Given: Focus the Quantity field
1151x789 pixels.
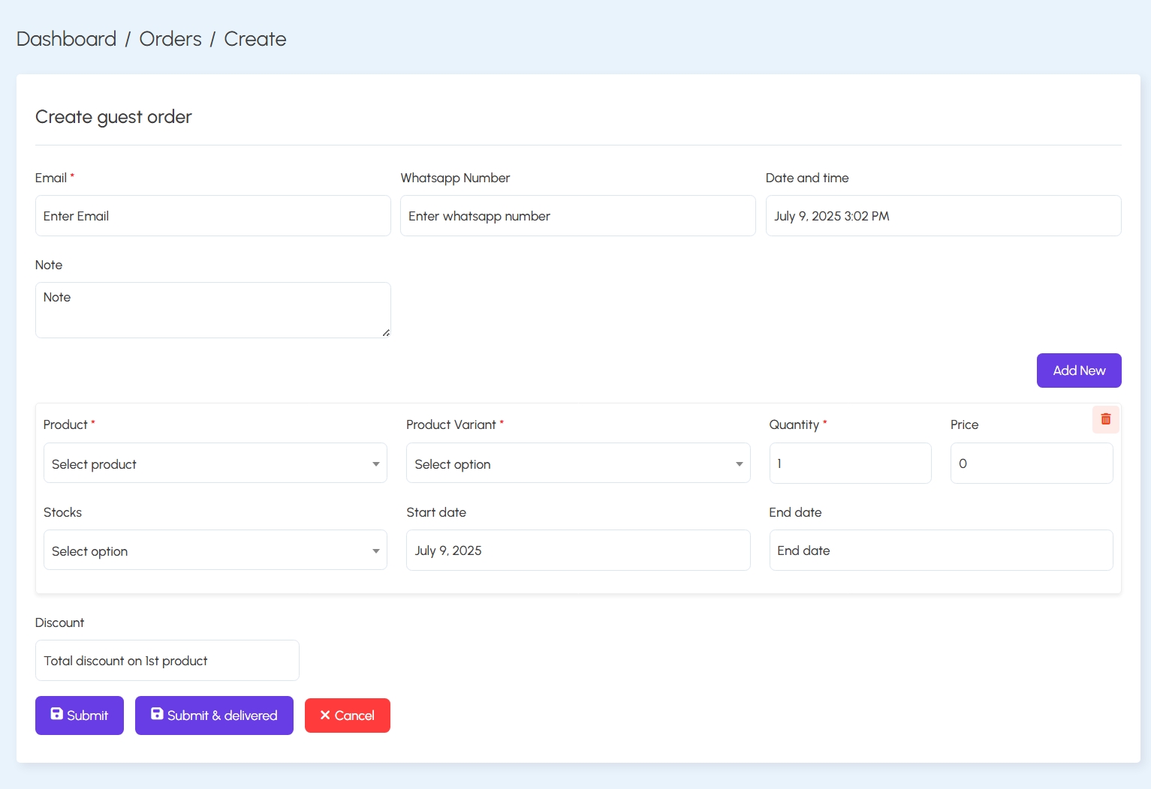Looking at the screenshot, I should tap(851, 463).
